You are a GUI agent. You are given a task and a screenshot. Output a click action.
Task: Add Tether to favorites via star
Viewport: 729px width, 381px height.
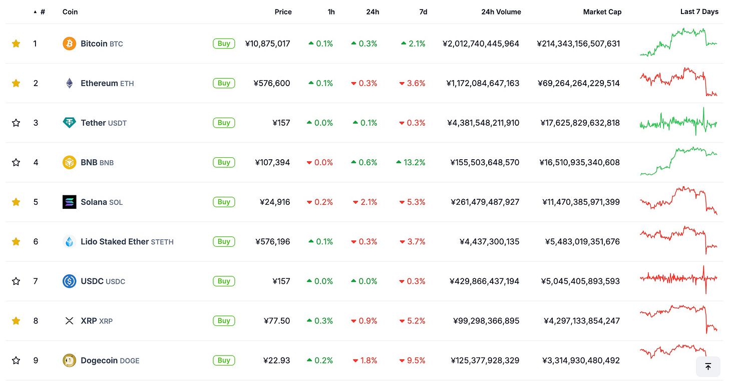(16, 123)
